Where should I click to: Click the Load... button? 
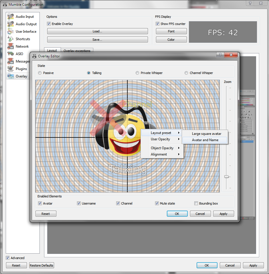click(x=98, y=31)
